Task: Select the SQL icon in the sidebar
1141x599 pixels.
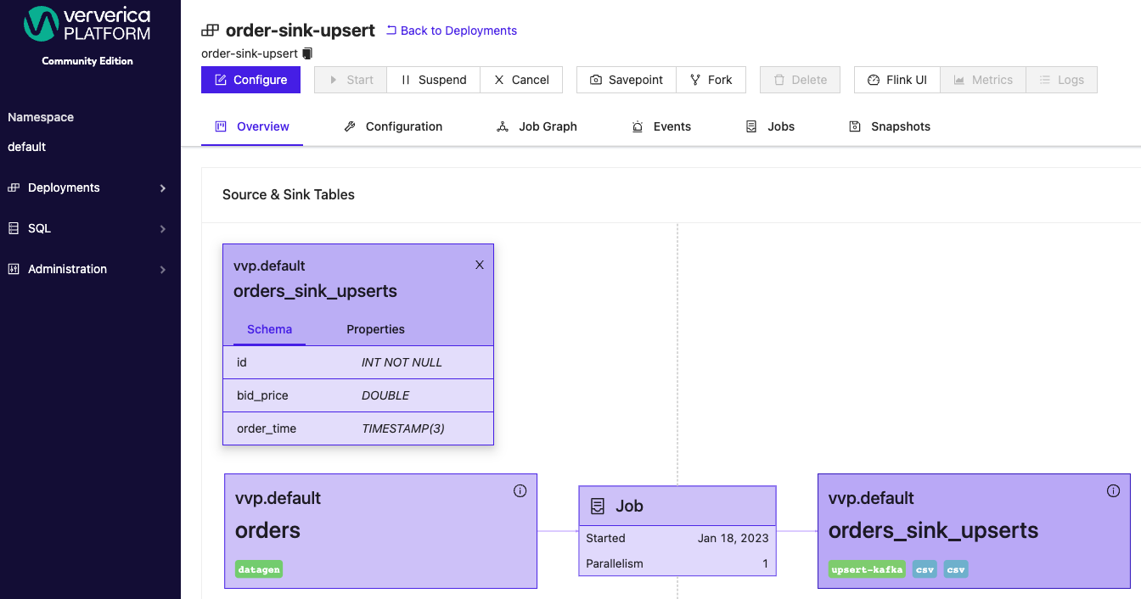Action: (x=12, y=228)
